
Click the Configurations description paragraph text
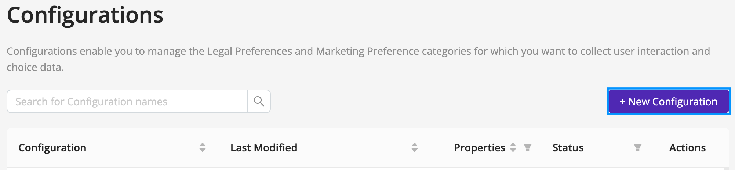click(358, 59)
